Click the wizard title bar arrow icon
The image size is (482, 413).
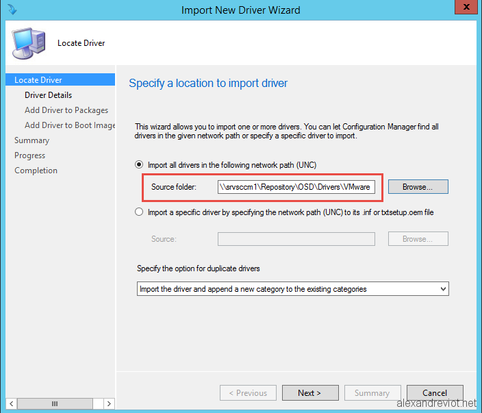point(12,9)
